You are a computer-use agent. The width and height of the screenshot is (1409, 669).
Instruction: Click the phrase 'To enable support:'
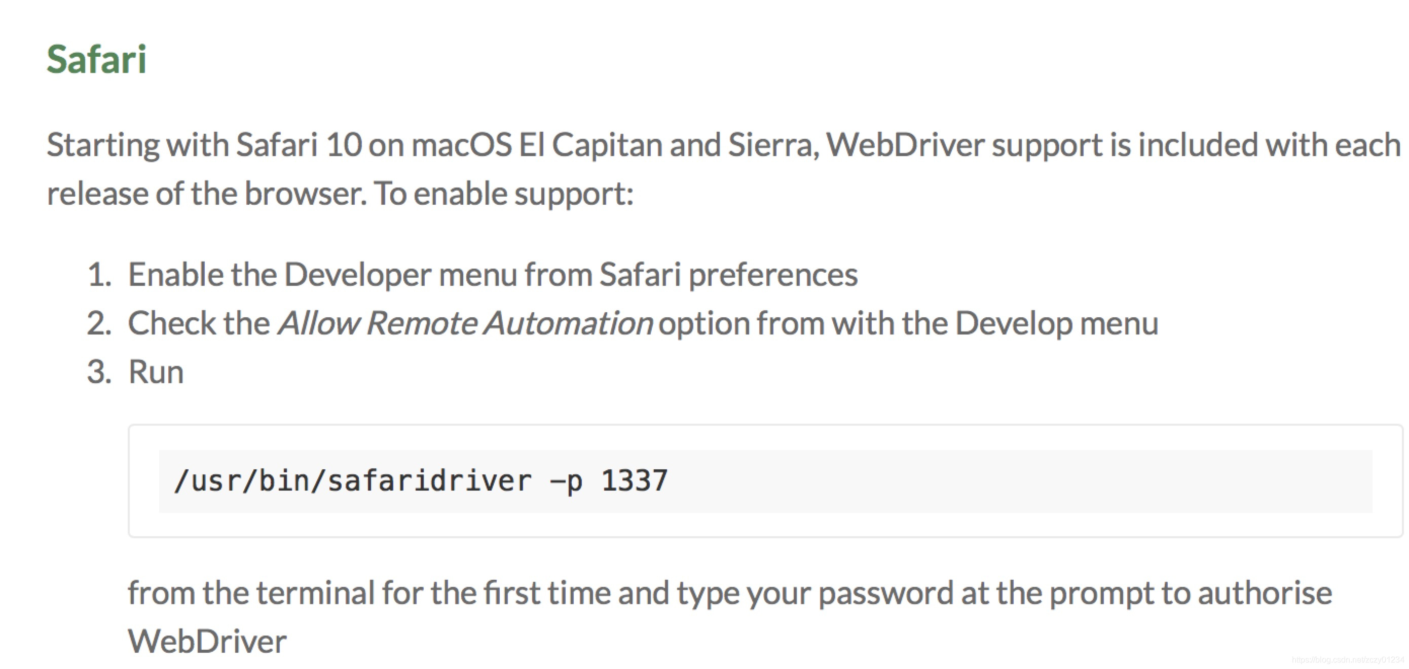tap(504, 194)
